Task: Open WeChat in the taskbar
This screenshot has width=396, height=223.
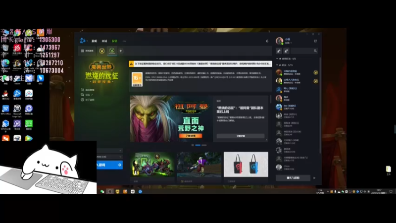Action: click(102, 191)
